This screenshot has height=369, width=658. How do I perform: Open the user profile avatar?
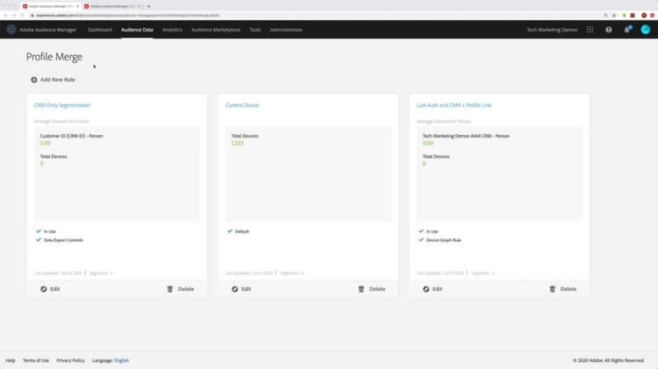[x=646, y=29]
